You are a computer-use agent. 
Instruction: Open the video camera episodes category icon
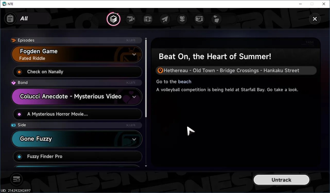point(131,19)
